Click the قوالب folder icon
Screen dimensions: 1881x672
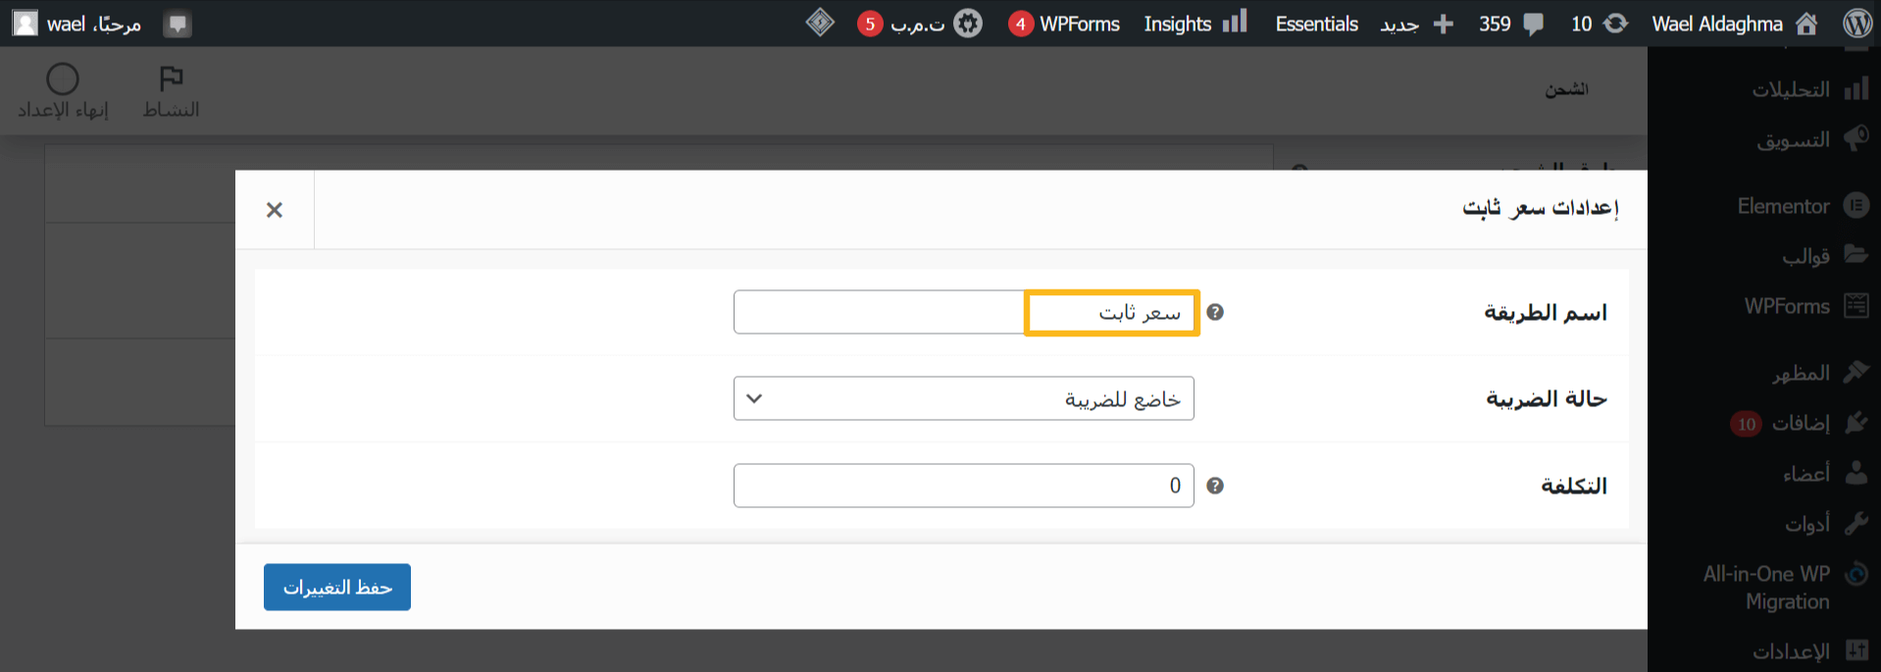(1856, 254)
